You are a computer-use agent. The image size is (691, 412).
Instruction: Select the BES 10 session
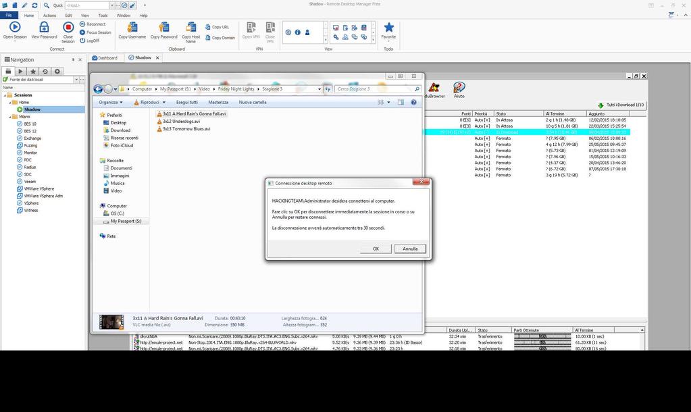point(30,124)
